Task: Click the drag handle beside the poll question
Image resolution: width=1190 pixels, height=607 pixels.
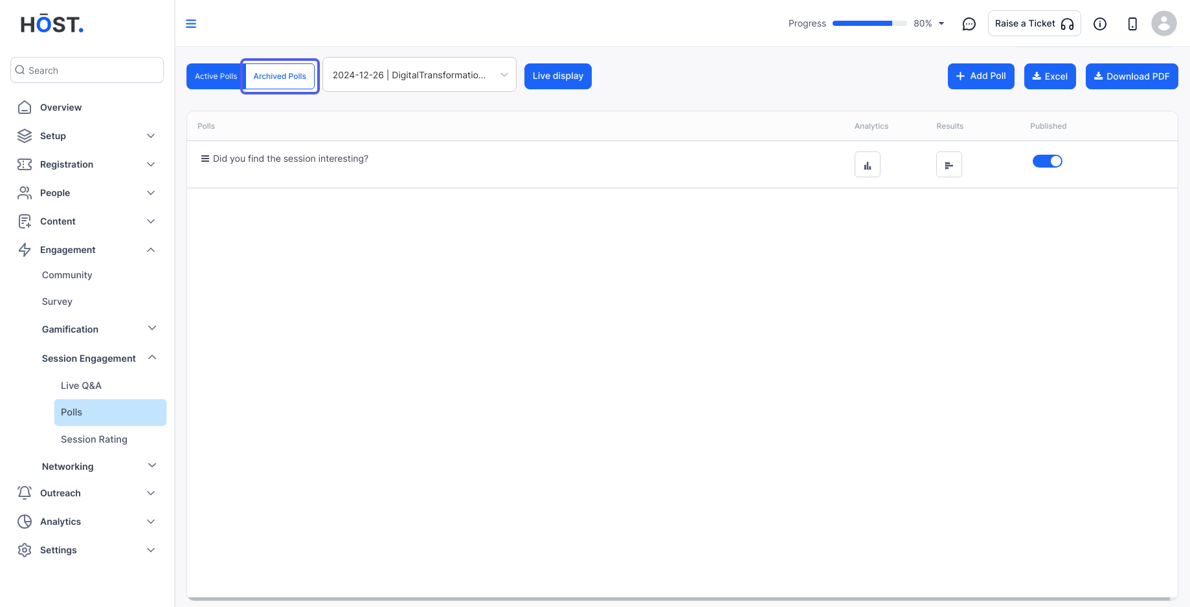Action: [205, 159]
